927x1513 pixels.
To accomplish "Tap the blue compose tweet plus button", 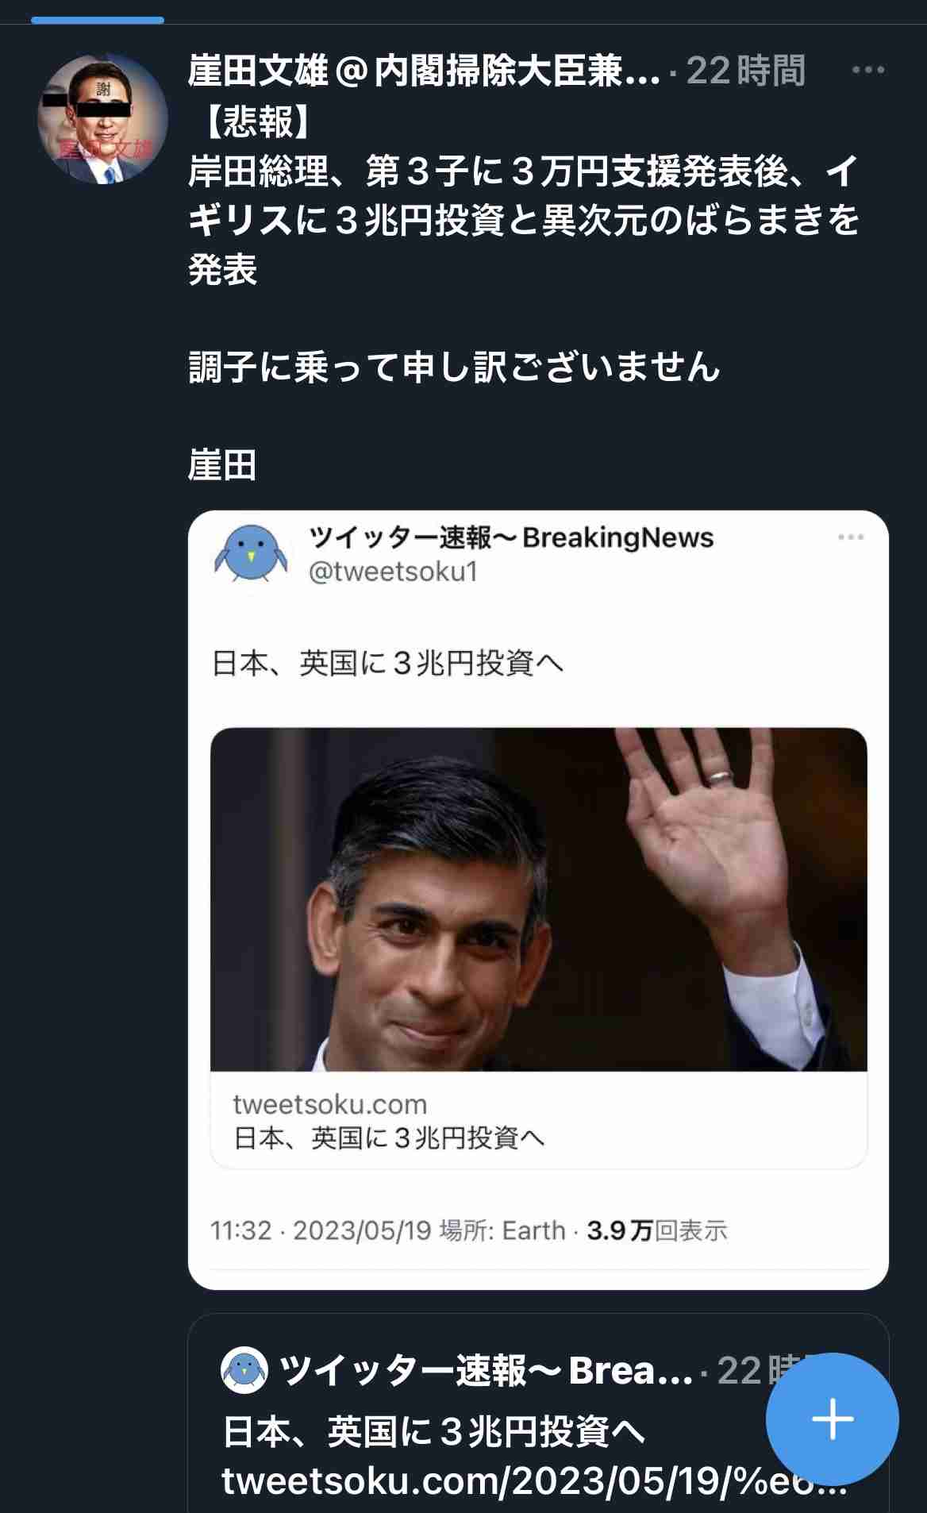I will 833,1419.
